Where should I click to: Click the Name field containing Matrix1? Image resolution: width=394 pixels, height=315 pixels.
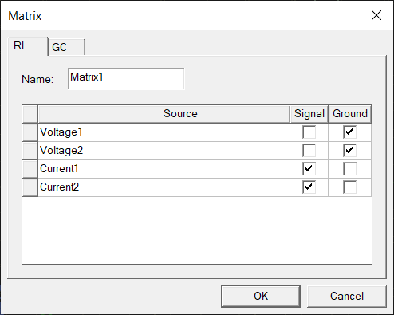point(126,79)
